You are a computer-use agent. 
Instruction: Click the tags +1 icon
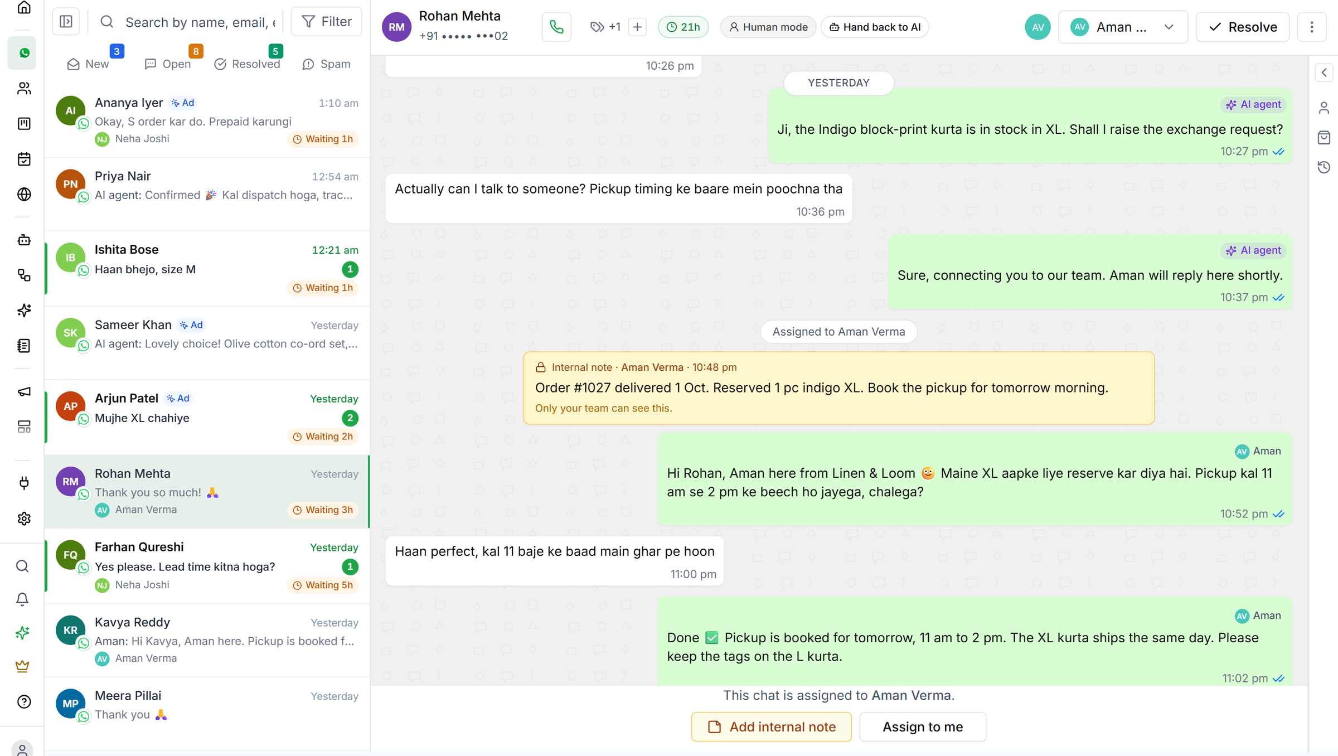pyautogui.click(x=605, y=27)
